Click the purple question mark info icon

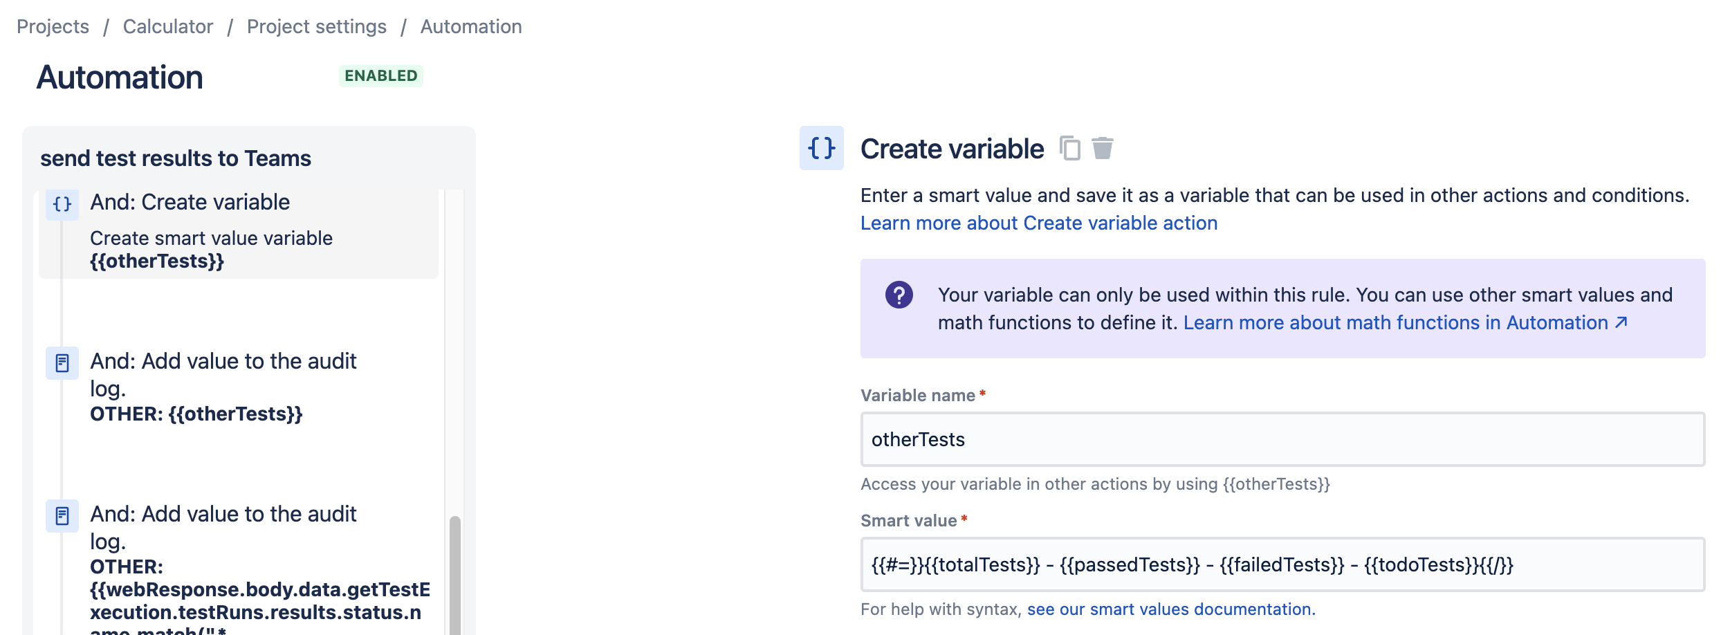899,295
